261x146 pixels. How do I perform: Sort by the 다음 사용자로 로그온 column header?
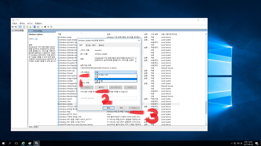pyautogui.click(x=170, y=34)
